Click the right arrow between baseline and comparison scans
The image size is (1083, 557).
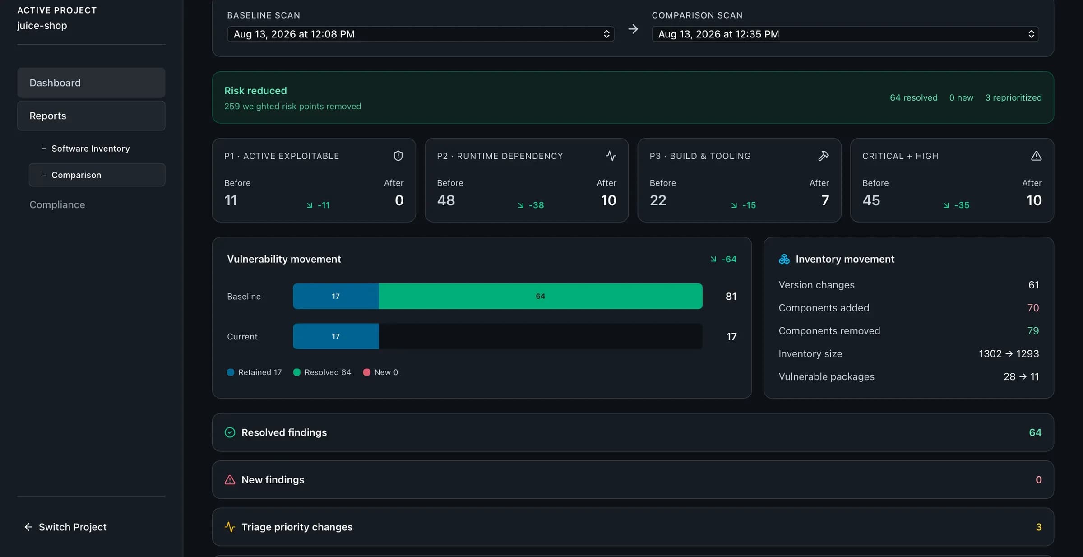[x=633, y=29]
